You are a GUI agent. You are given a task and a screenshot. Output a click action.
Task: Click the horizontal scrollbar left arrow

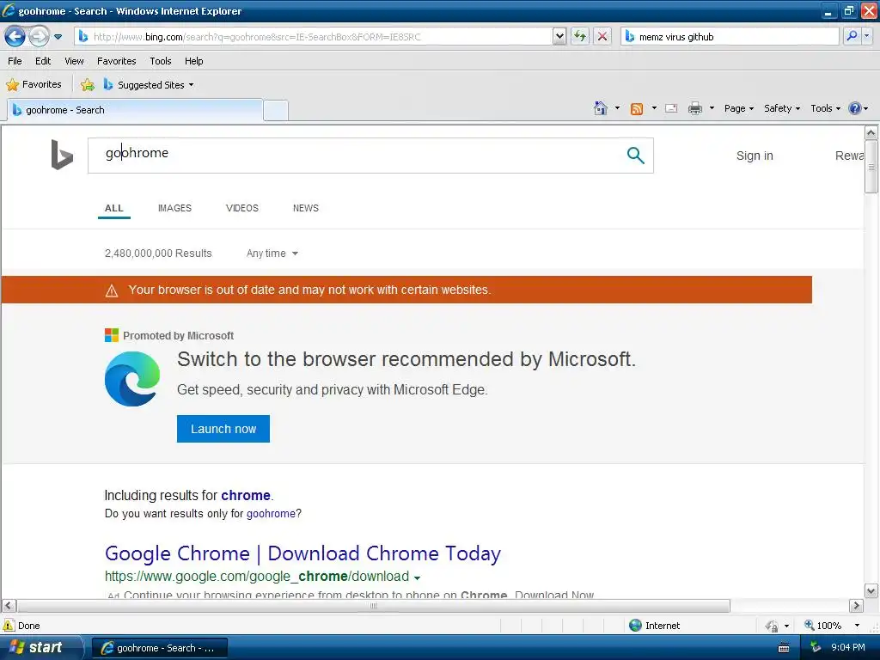9,606
